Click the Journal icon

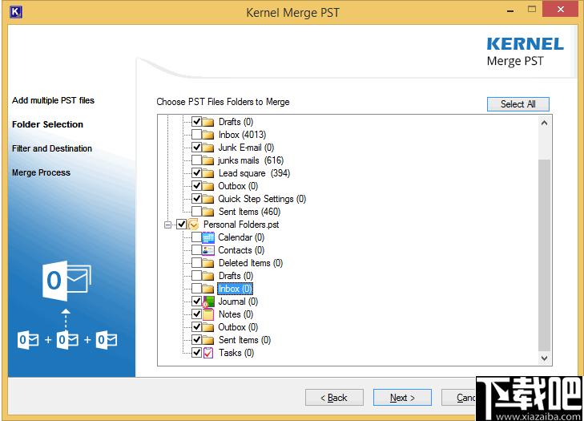(x=207, y=302)
